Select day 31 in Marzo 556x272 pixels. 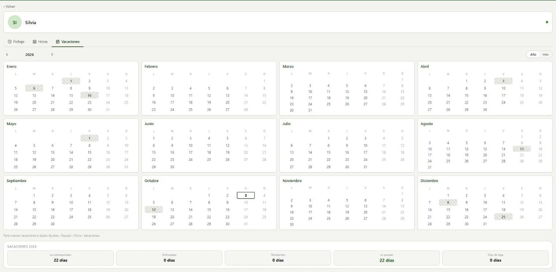tap(310, 110)
